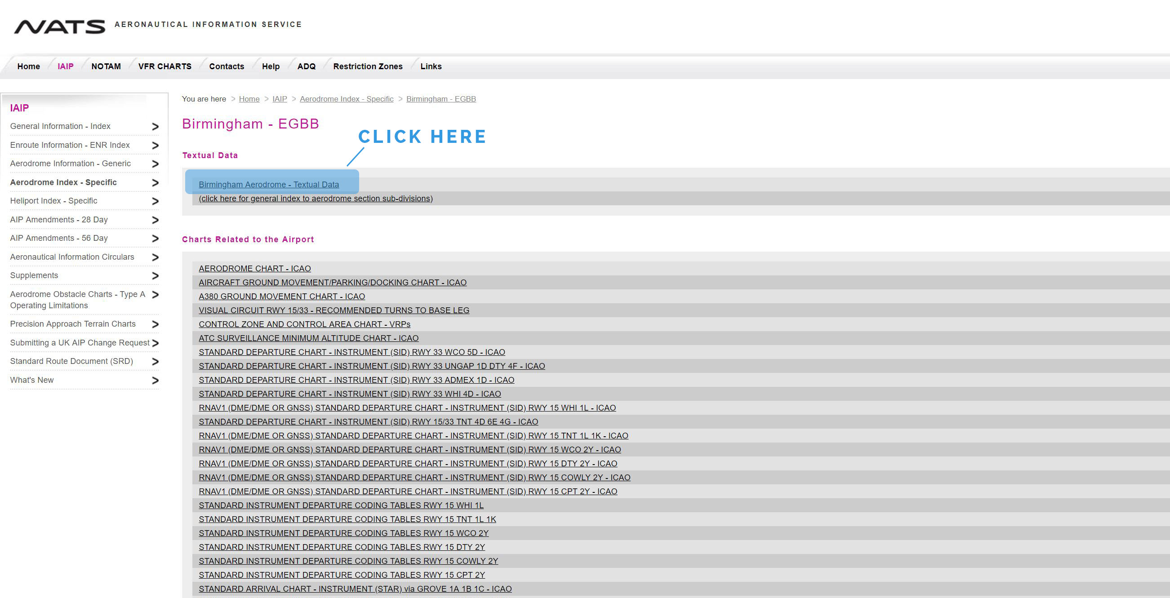Expand Aerodrome Information - Generic chevron
The height and width of the screenshot is (598, 1170).
[x=155, y=164]
